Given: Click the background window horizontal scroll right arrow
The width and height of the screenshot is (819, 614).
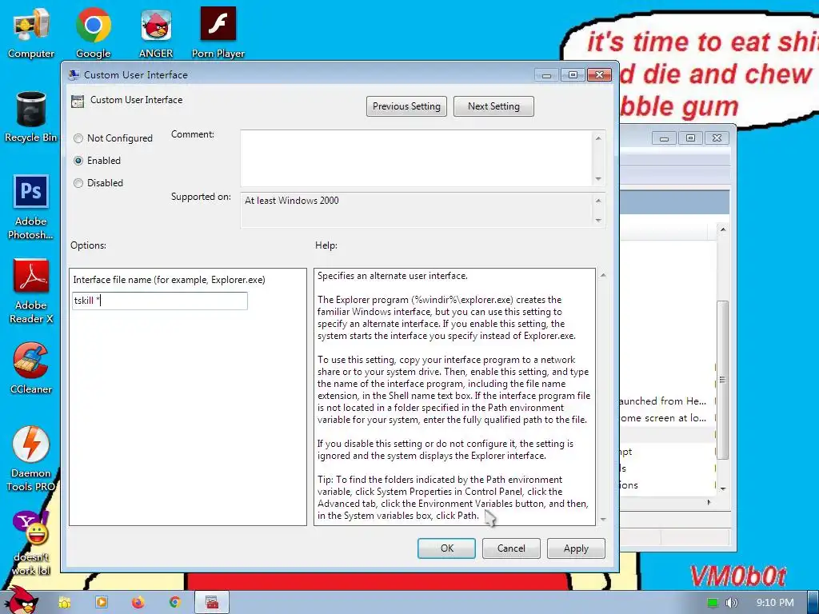Looking at the screenshot, I should (x=709, y=502).
